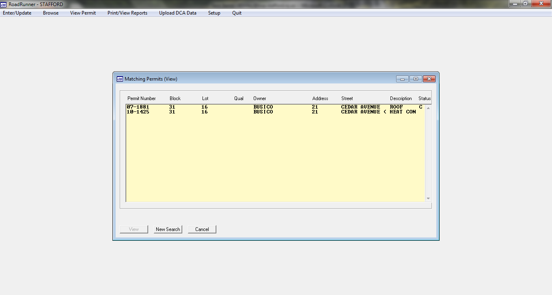Open the Browse menu
Screen dimensions: 552x295
(x=51, y=13)
